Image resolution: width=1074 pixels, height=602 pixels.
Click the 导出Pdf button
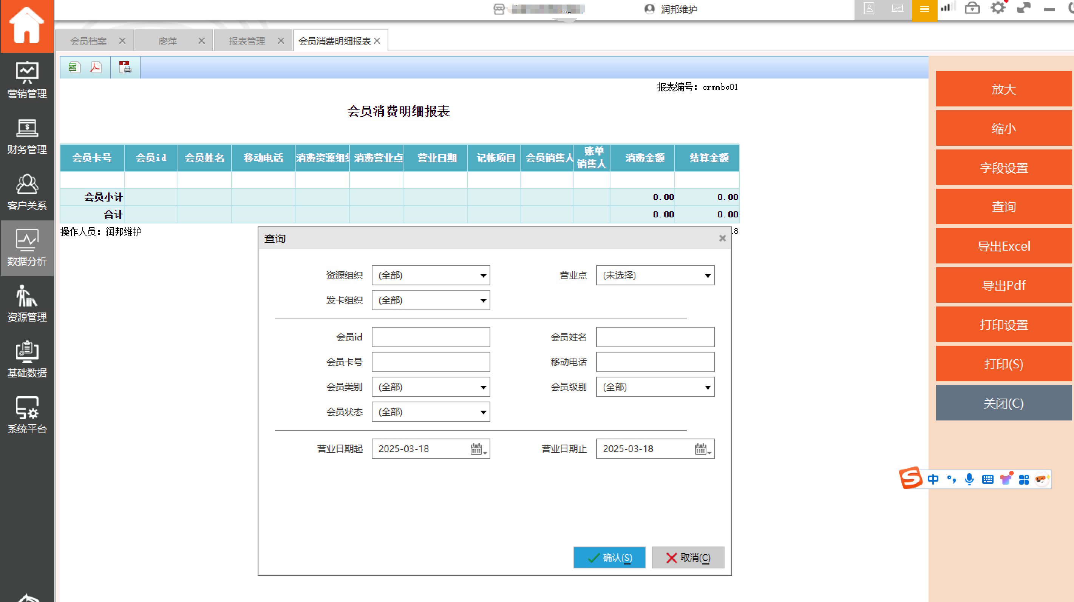1003,285
